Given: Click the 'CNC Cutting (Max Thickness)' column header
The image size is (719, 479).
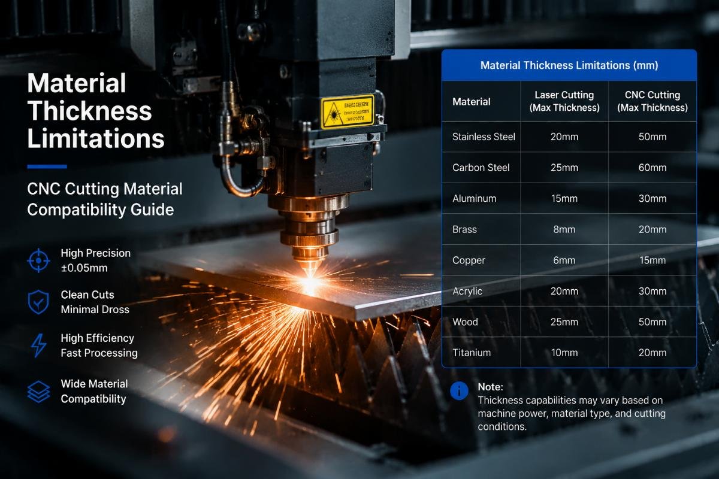Looking at the screenshot, I should coord(652,101).
